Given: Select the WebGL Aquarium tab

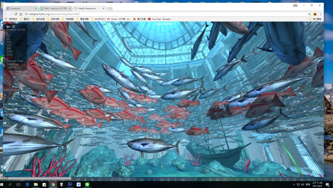Looking at the screenshot, I should pos(89,8).
